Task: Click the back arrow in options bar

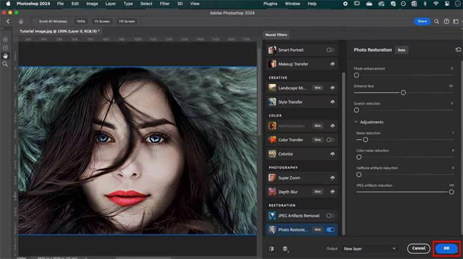Action: 8,21
